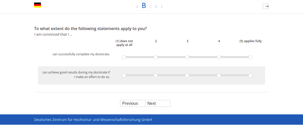
Task: Click the Next button
Action: (158, 104)
